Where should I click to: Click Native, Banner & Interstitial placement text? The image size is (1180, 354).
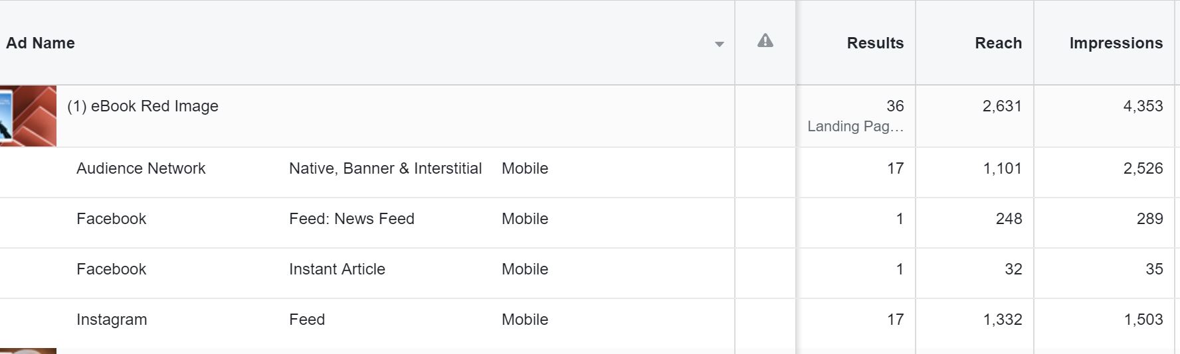pos(385,168)
